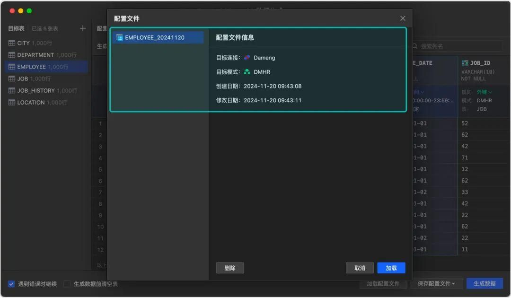Click the JOB_ID column icon
Image resolution: width=511 pixels, height=298 pixels.
click(x=465, y=63)
